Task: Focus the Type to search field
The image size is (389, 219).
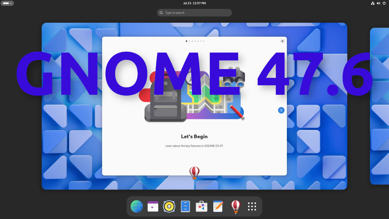Action: pyautogui.click(x=194, y=13)
